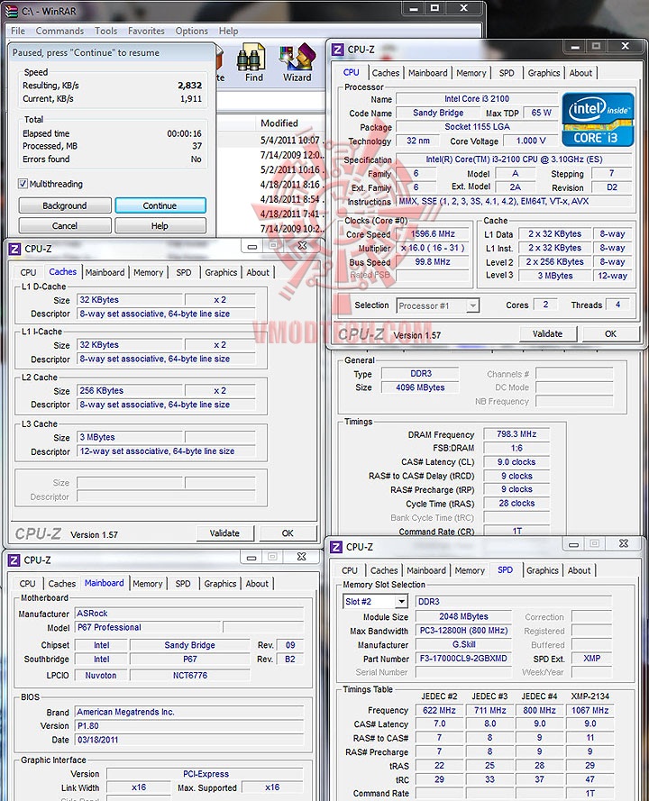649x801 pixels.
Task: Click the 1596.6 MHz core speed value
Action: pyautogui.click(x=433, y=234)
